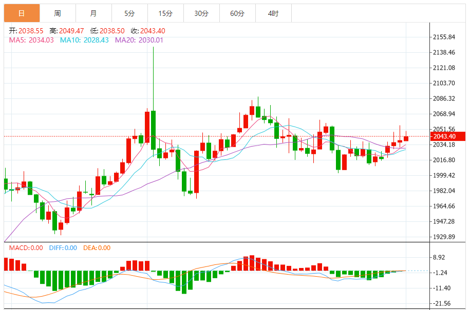The image size is (470, 310).
Task: Click the -21.56 MACD axis label
Action: pos(442,303)
